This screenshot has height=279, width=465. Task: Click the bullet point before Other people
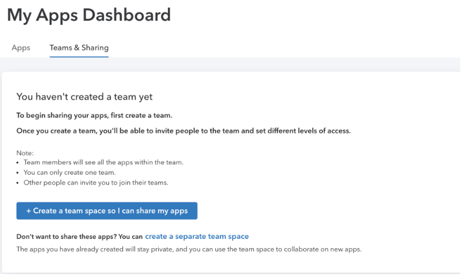(18, 183)
